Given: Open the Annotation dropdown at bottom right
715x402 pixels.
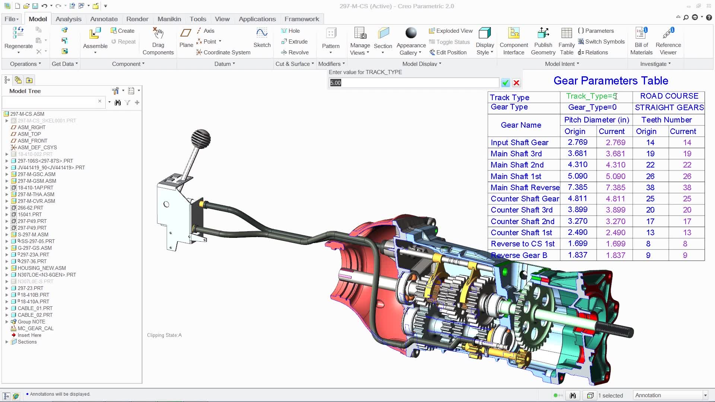Looking at the screenshot, I should pos(705,395).
